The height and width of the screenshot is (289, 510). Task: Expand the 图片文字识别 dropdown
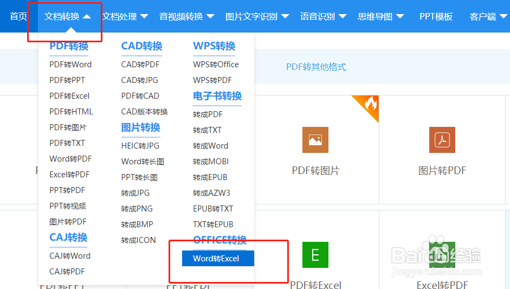click(257, 16)
